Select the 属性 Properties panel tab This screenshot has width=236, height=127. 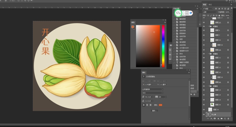144,72
